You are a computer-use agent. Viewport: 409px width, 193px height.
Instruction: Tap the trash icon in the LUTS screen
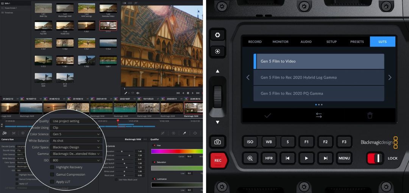pos(370,115)
